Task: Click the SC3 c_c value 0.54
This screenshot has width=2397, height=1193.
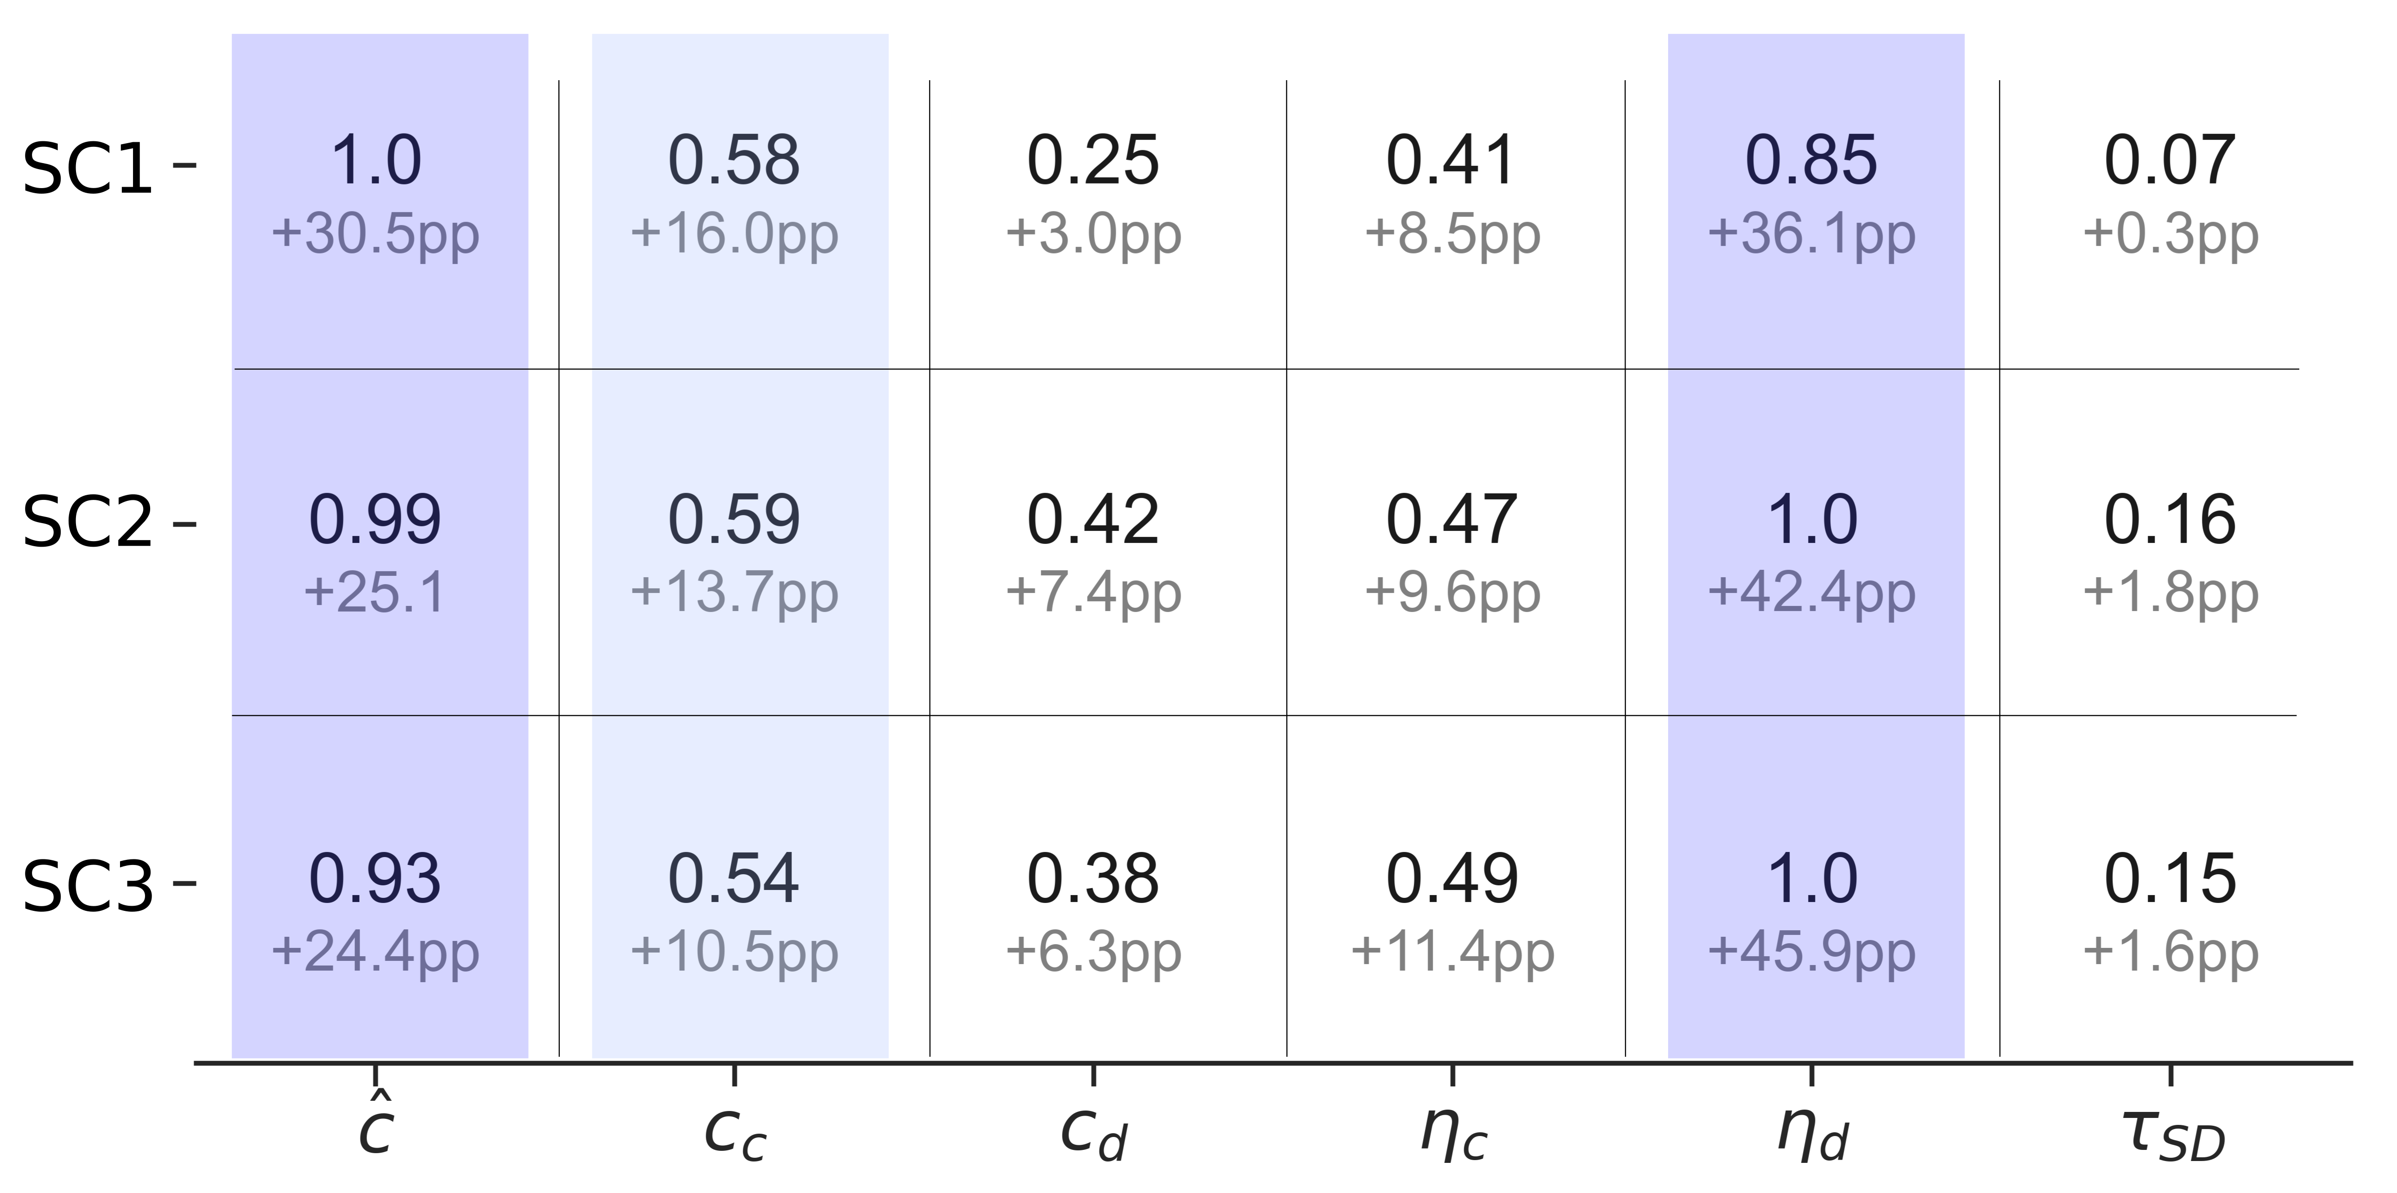Action: click(734, 879)
